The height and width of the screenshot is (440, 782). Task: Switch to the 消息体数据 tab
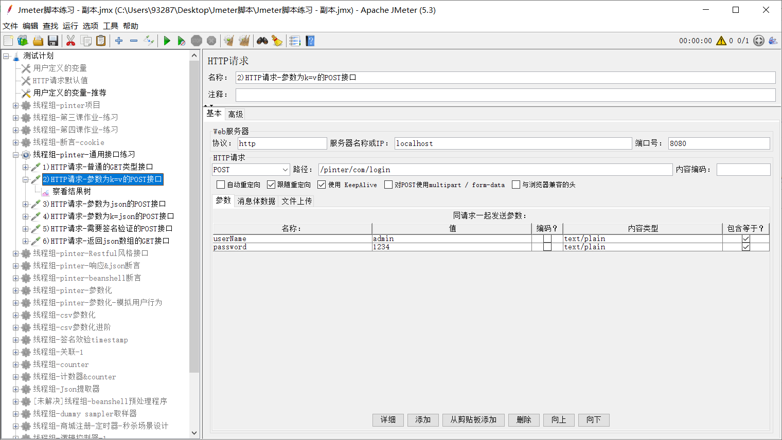pos(256,201)
